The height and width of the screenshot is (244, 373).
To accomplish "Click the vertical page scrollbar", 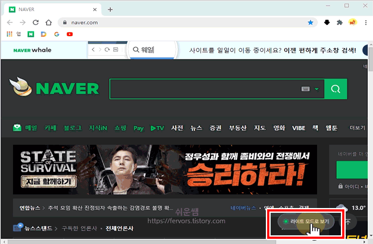I will pos(370,59).
